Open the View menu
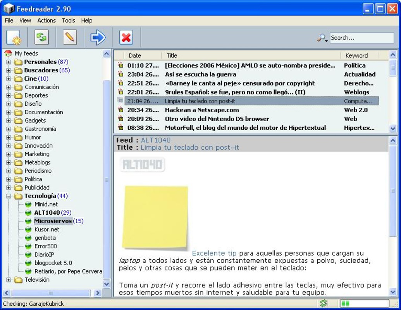Image resolution: width=401 pixels, height=310 pixels. click(25, 21)
